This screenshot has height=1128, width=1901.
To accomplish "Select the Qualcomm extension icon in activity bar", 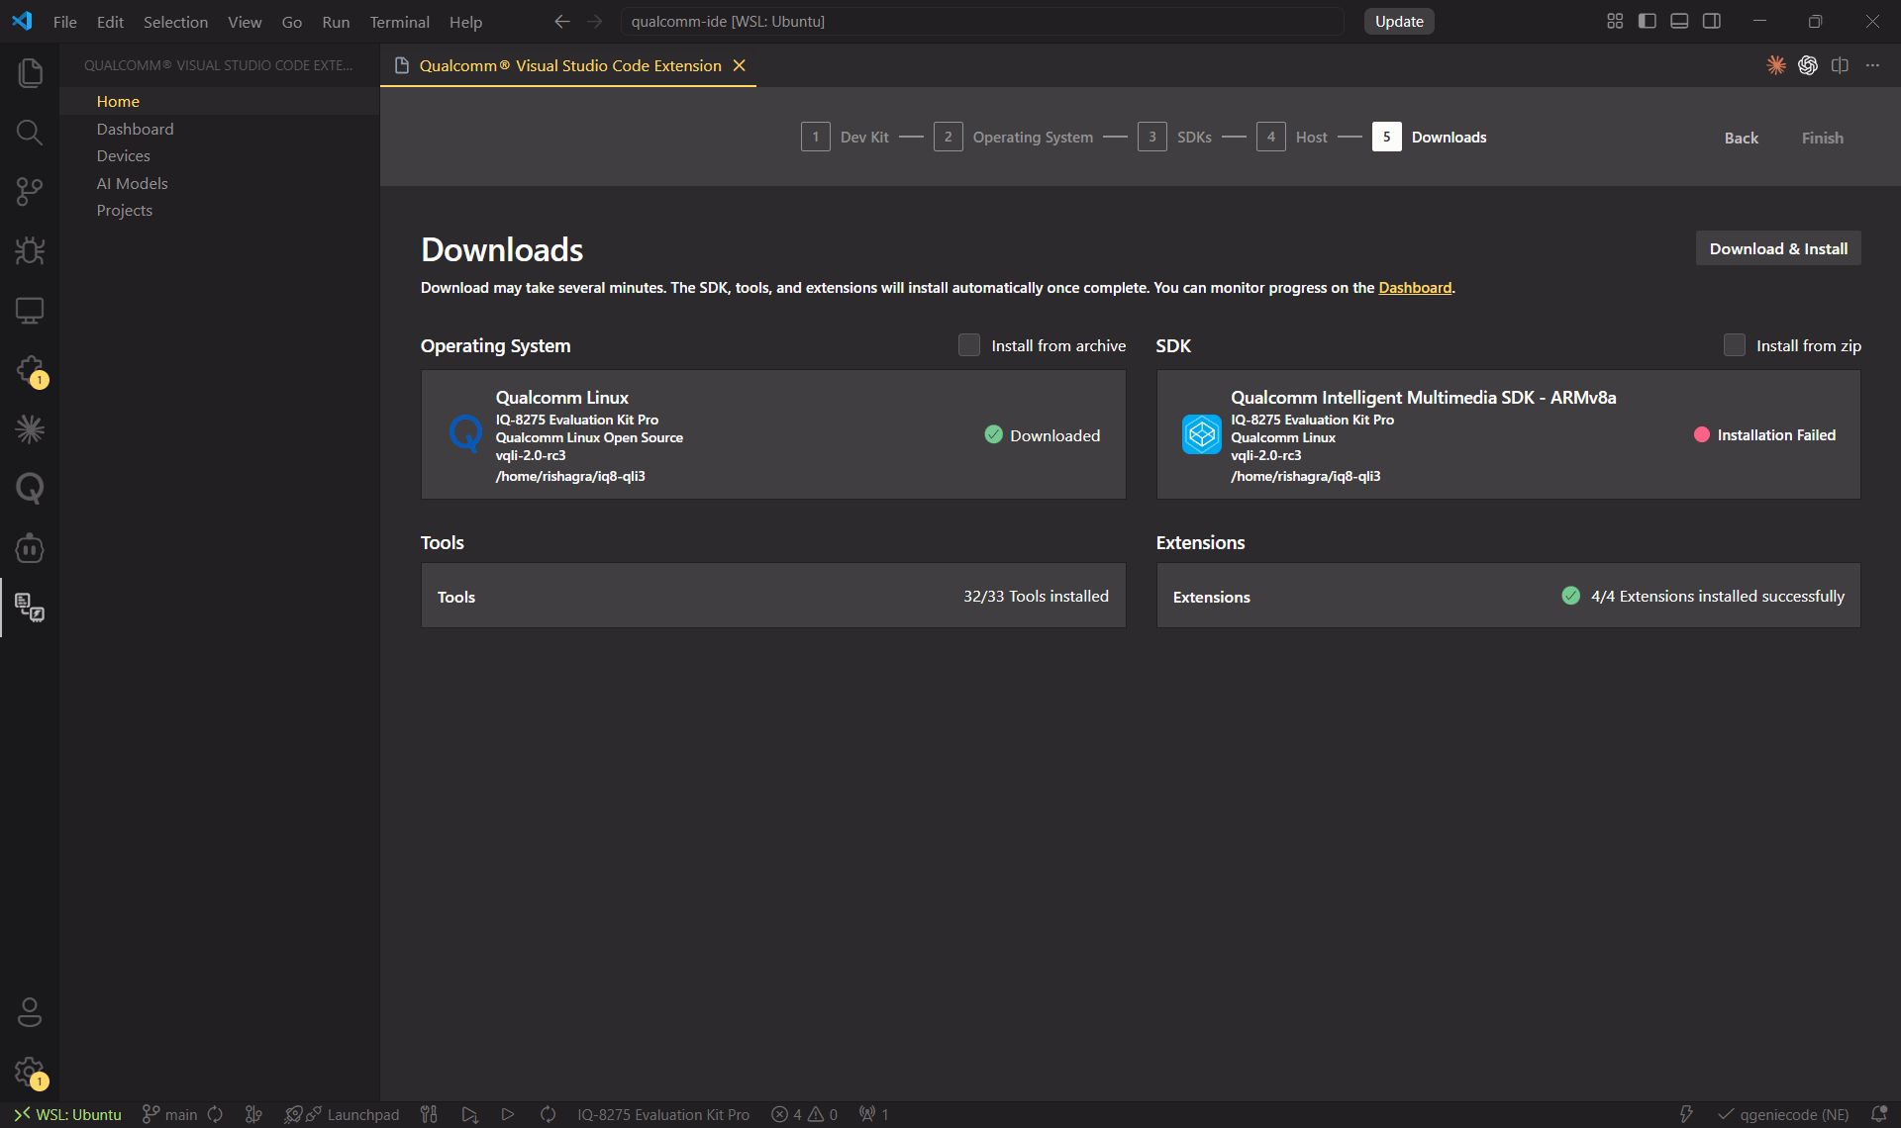I will point(30,607).
